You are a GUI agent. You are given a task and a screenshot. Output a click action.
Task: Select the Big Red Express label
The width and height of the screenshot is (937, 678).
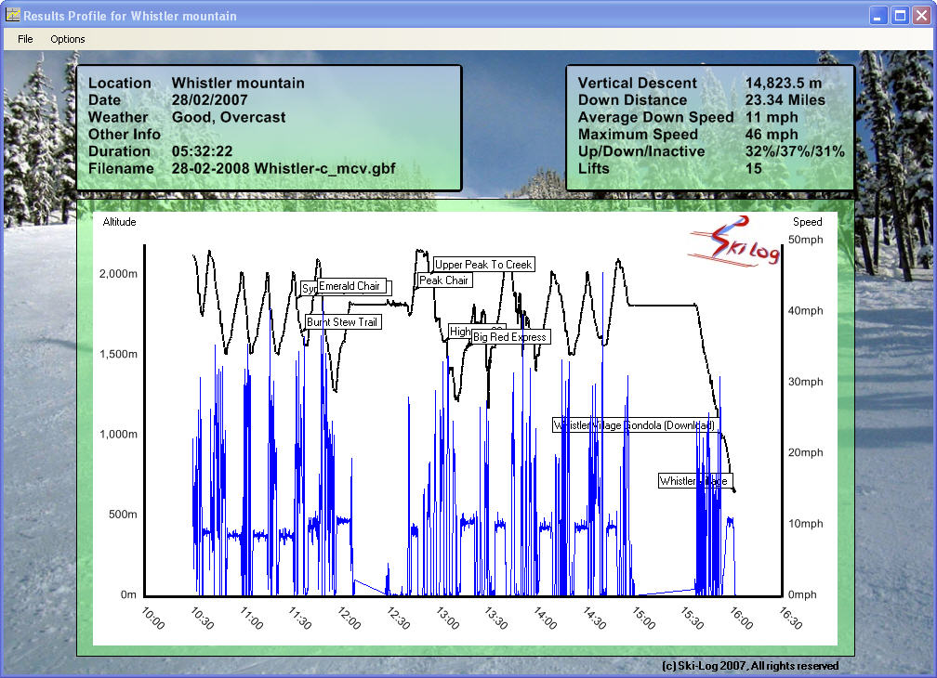click(510, 337)
